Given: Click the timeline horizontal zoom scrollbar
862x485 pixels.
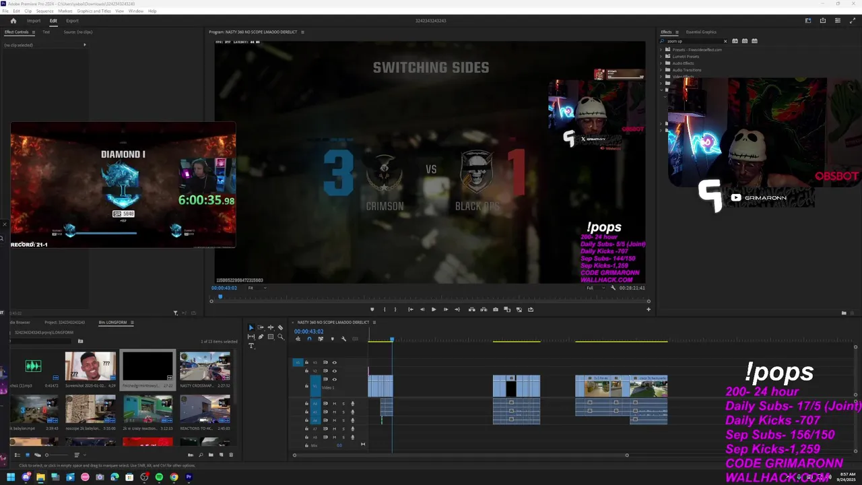Looking at the screenshot, I should (461, 455).
